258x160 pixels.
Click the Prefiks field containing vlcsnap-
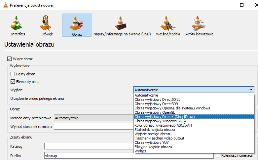click(x=129, y=155)
